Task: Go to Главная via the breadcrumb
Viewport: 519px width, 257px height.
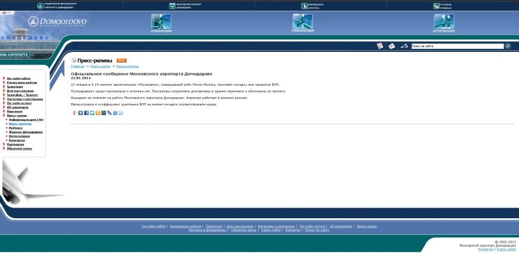Action: pos(78,66)
